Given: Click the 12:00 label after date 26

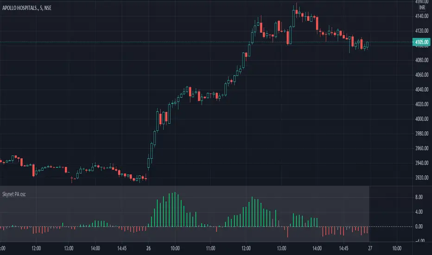Looking at the screenshot, I should [246, 247].
